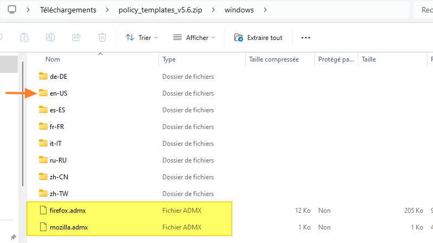This screenshot has height=243, width=433.
Task: Click Fichier ADMX type of firefox.admx
Action: pos(182,211)
